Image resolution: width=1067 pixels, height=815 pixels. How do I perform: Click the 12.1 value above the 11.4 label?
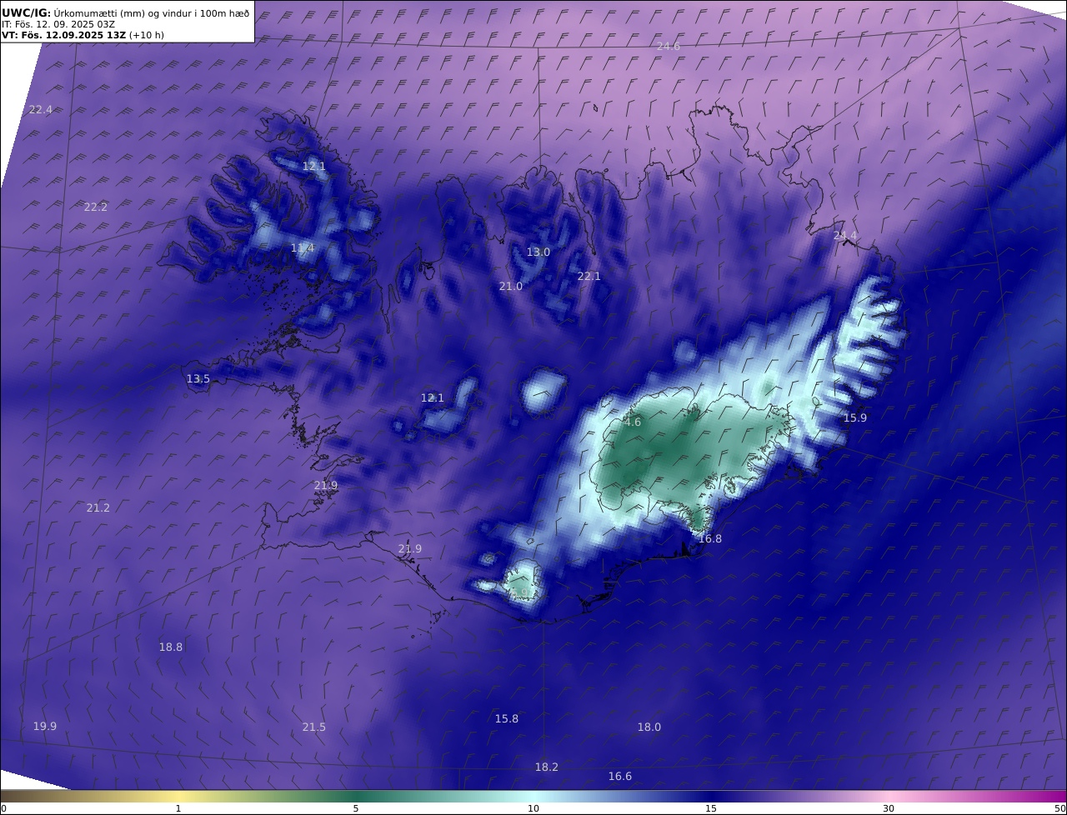[x=314, y=167]
